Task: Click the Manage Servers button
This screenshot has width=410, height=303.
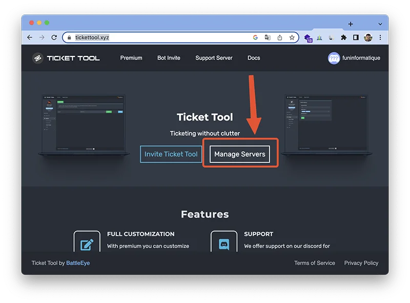Action: pos(239,154)
